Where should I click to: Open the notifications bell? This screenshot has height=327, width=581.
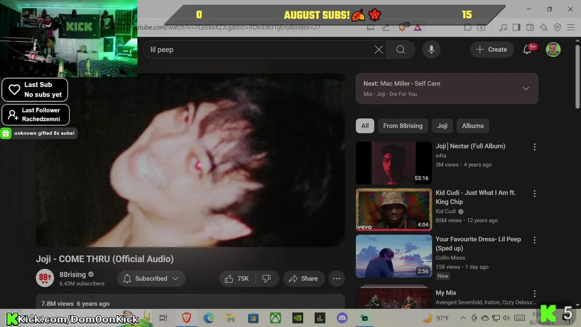point(527,50)
